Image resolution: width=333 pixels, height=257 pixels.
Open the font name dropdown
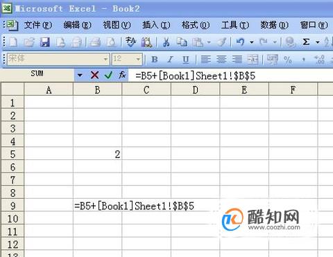[x=105, y=59]
